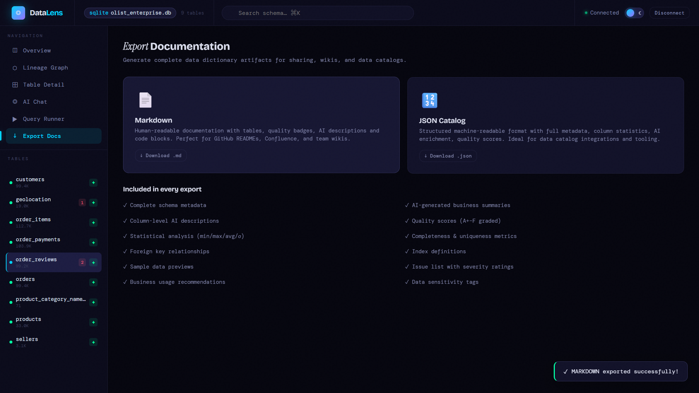Click 'Column-level AI descriptions' item
Viewport: 699px width, 393px height.
pyautogui.click(x=171, y=221)
